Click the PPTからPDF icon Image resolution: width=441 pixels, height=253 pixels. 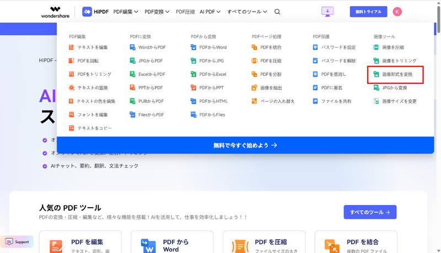coord(132,88)
